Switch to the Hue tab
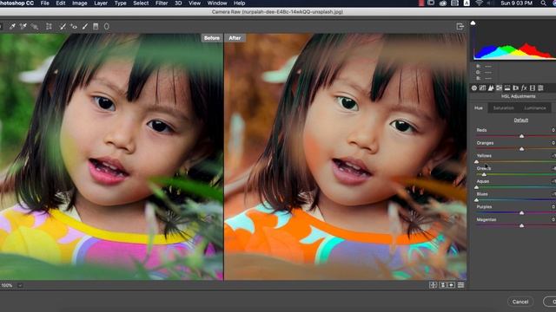 pyautogui.click(x=479, y=107)
